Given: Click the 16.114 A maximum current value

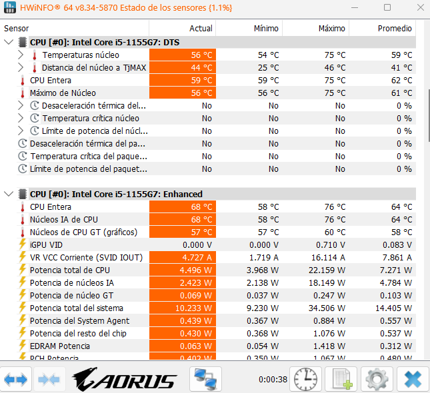Looking at the screenshot, I should (328, 257).
